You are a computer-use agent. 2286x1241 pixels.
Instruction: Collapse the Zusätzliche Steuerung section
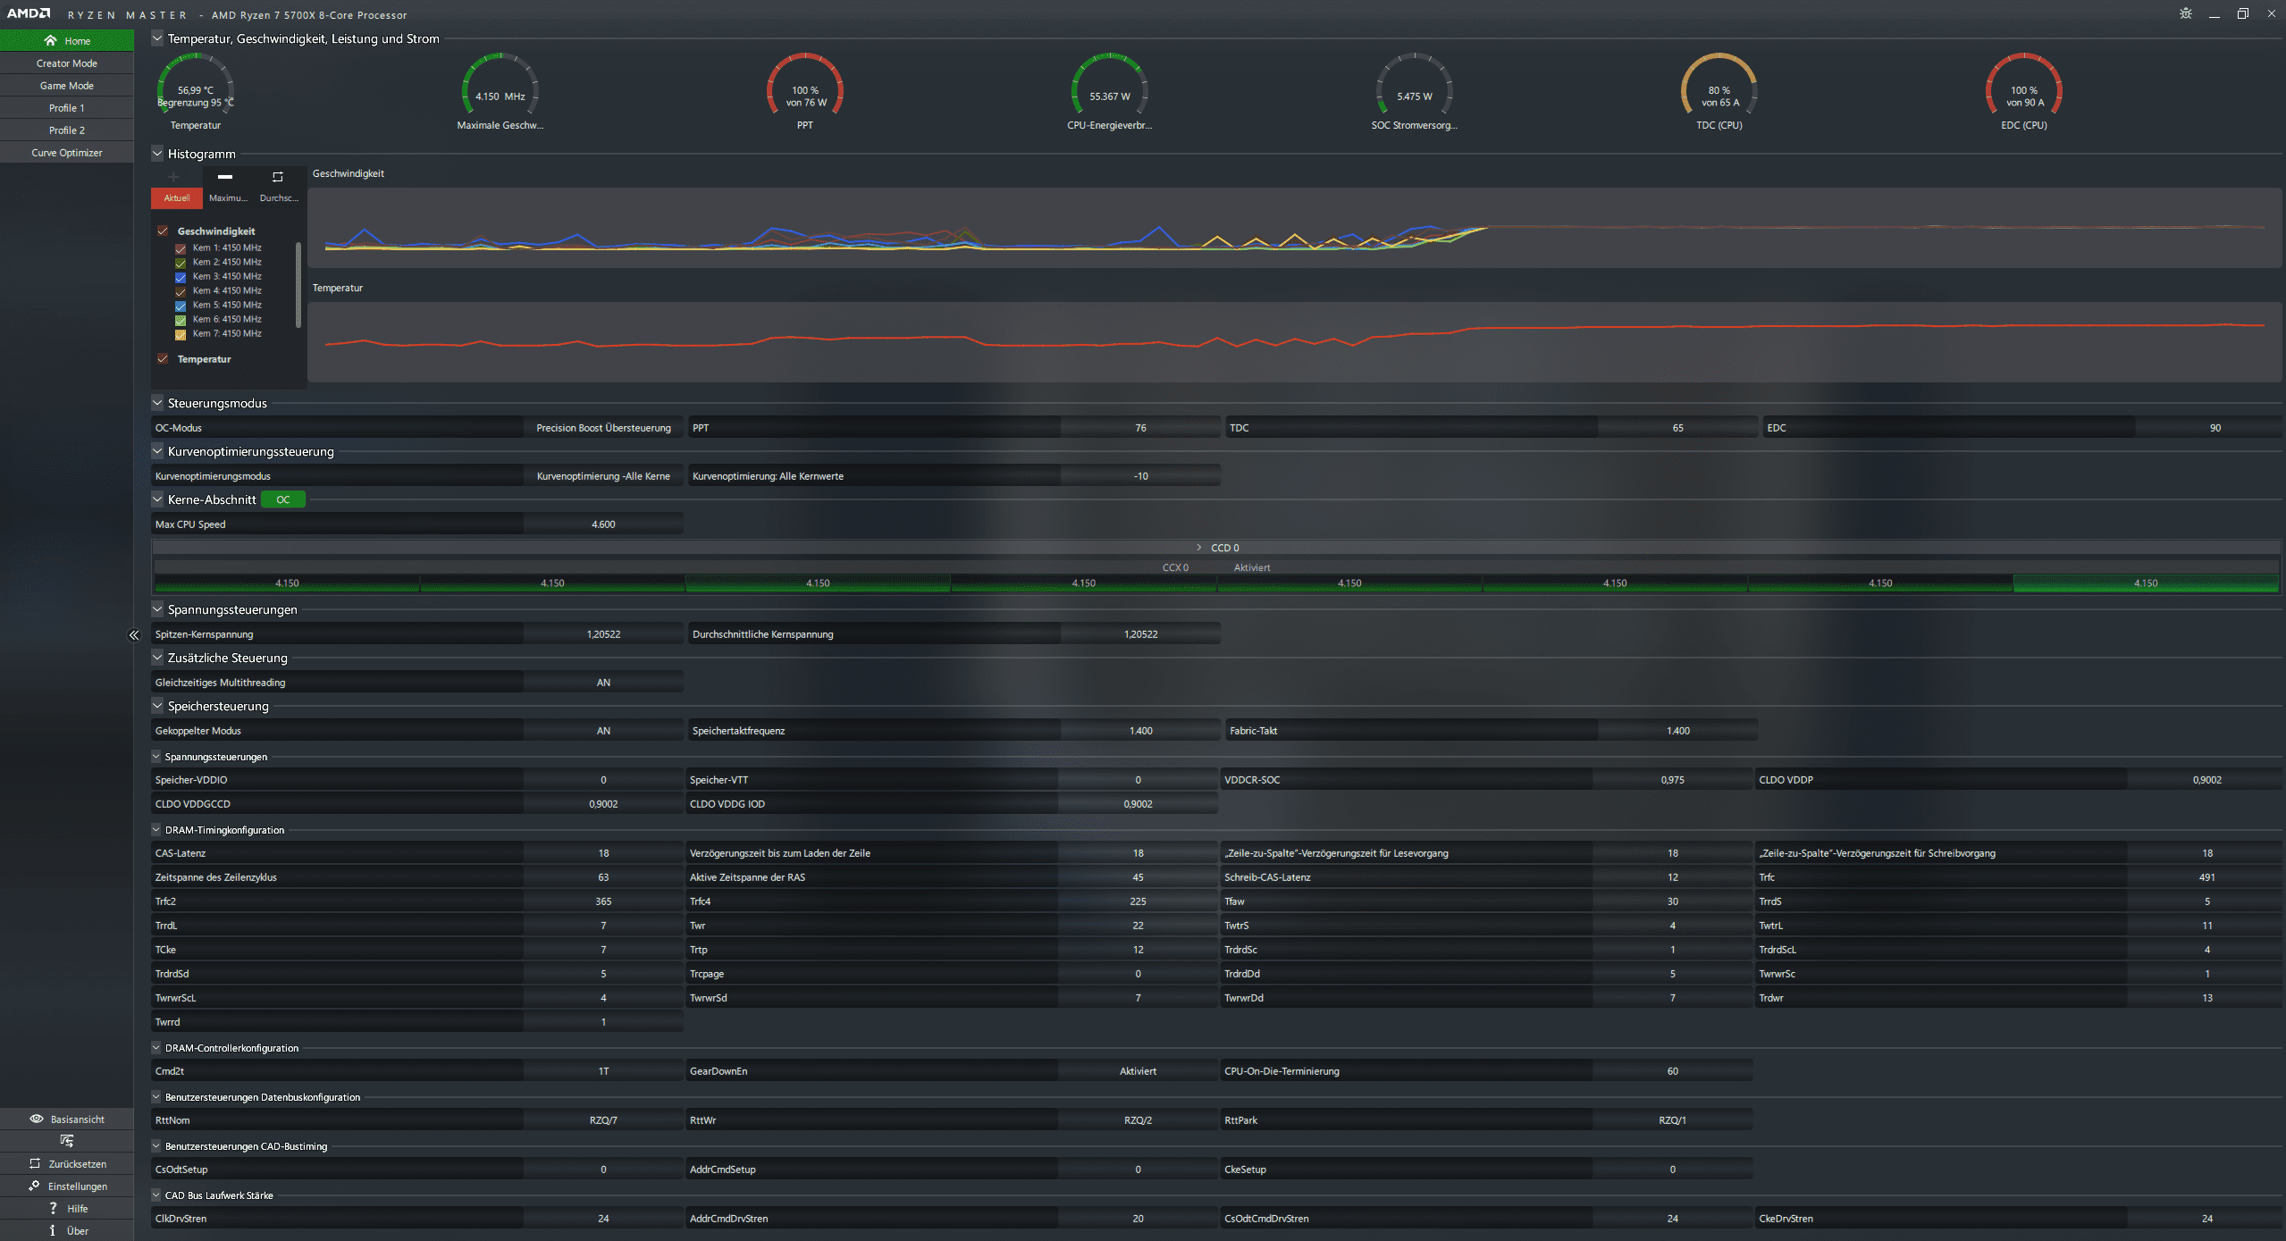tap(157, 658)
